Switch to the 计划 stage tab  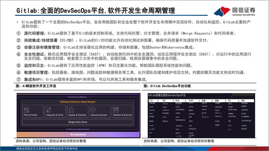coord(151,101)
